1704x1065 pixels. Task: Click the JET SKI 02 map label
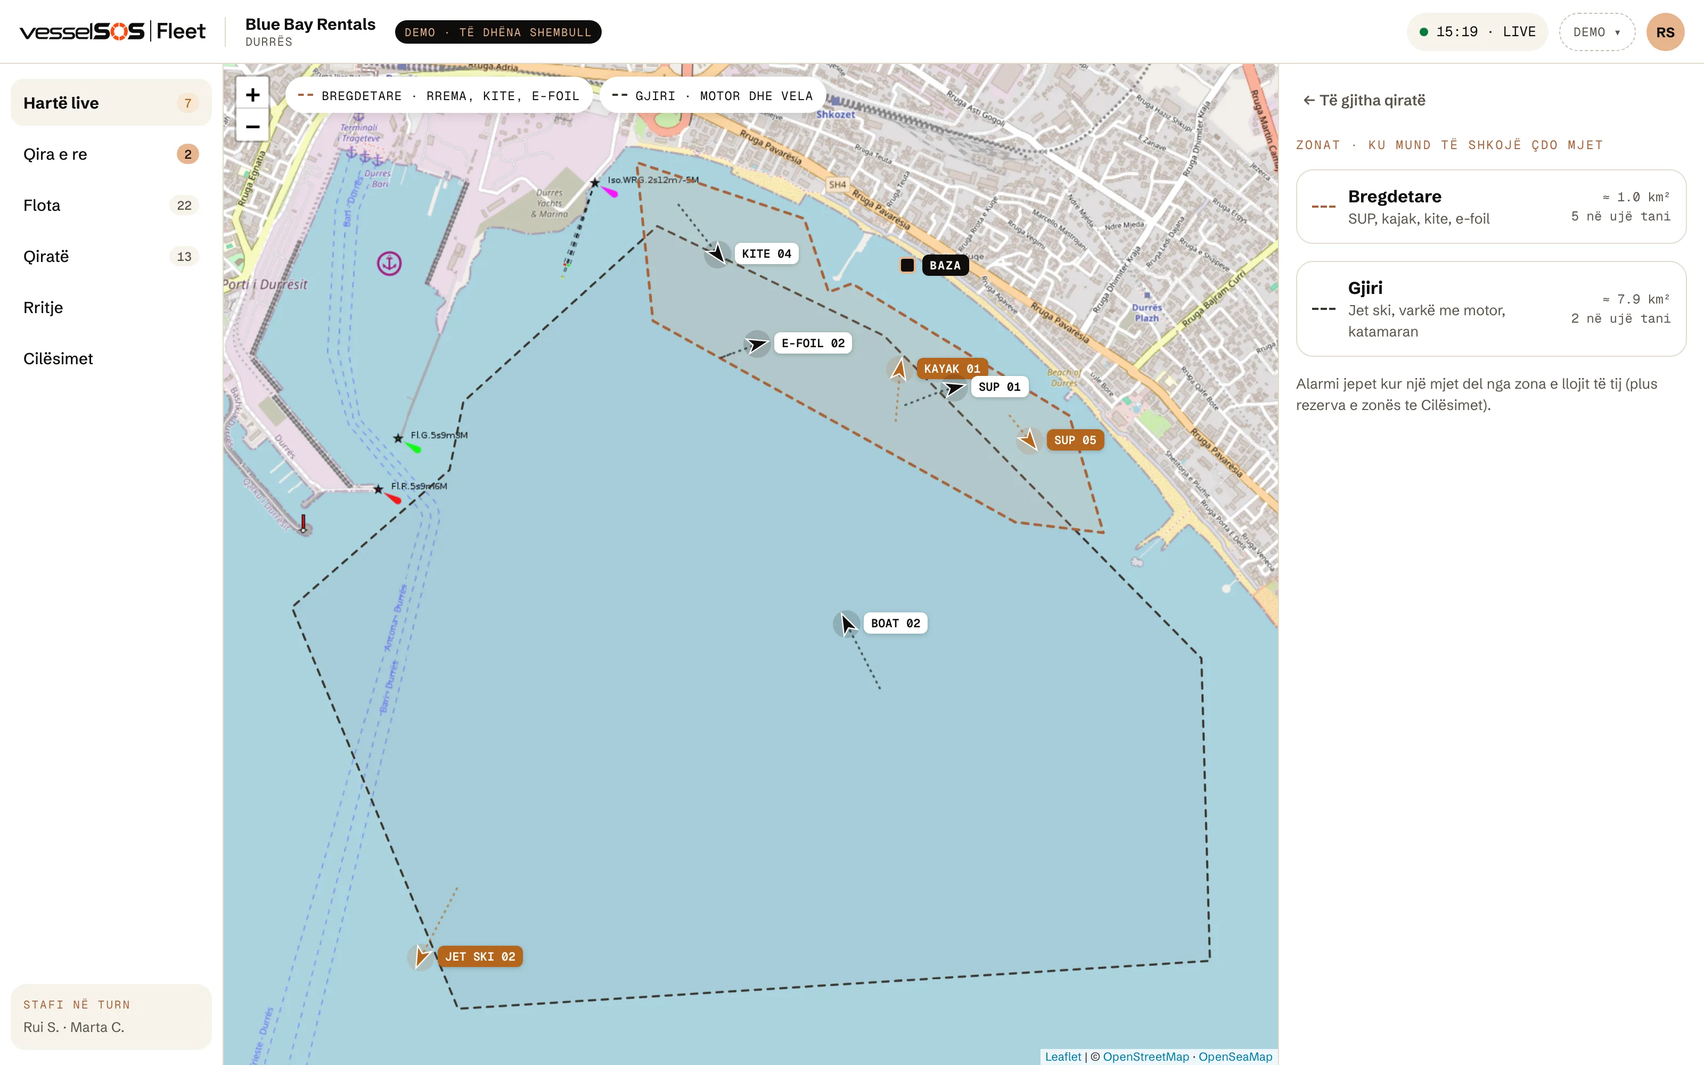click(479, 956)
